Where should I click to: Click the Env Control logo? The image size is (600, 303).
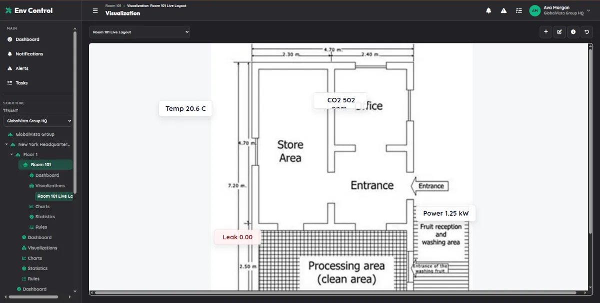[29, 10]
